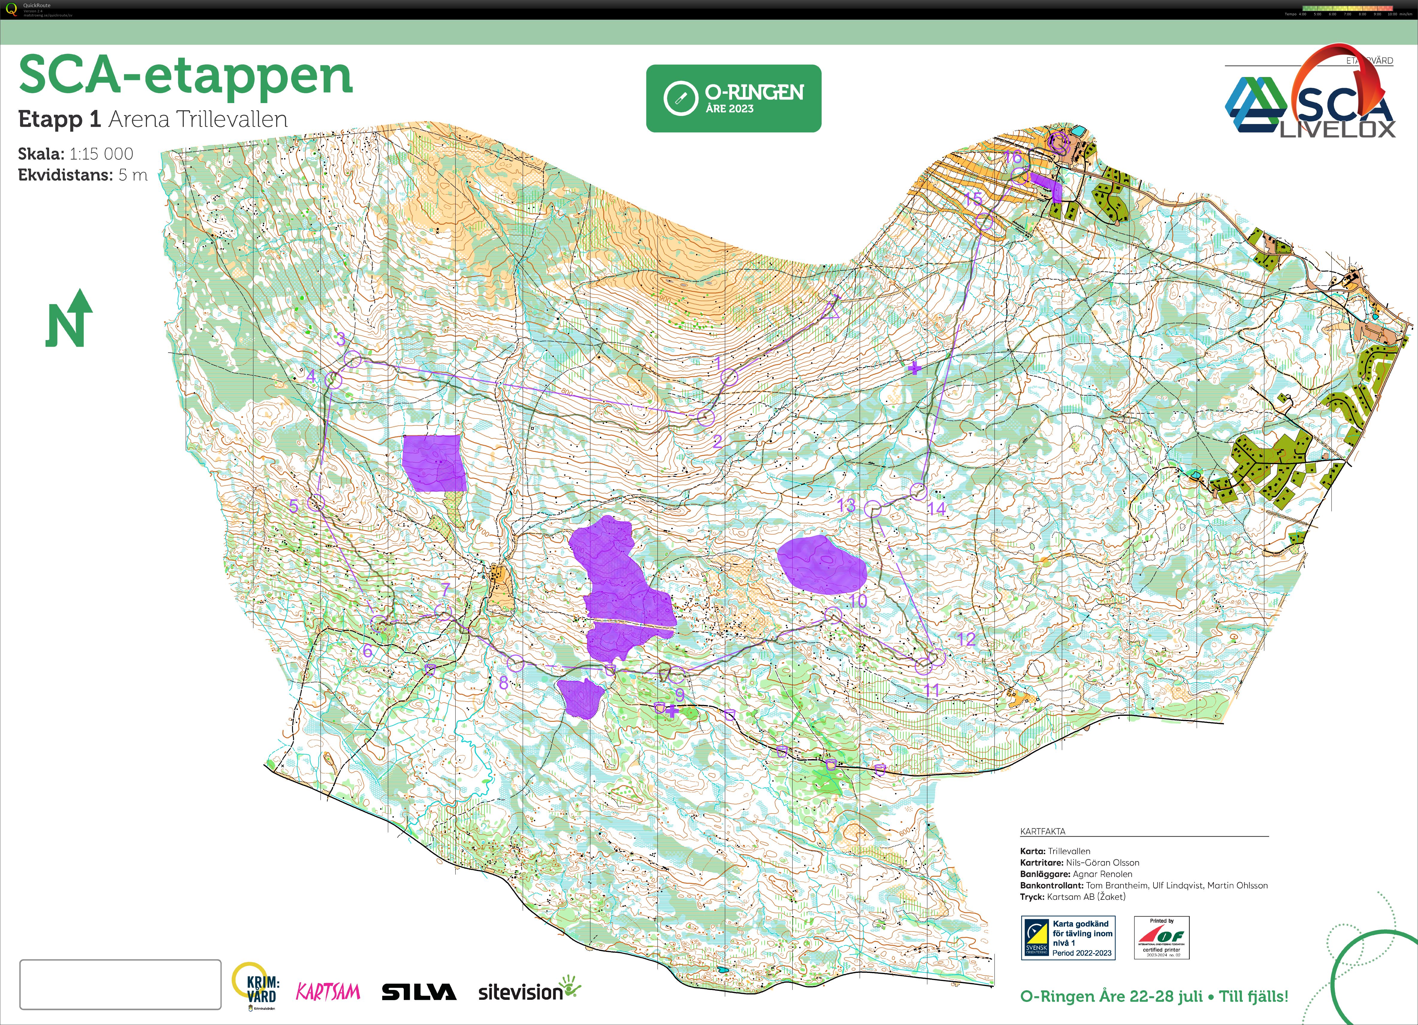The width and height of the screenshot is (1418, 1025).
Task: Click 'Tryck: Kartsam AB (Žaket)' line
Action: click(x=1073, y=897)
